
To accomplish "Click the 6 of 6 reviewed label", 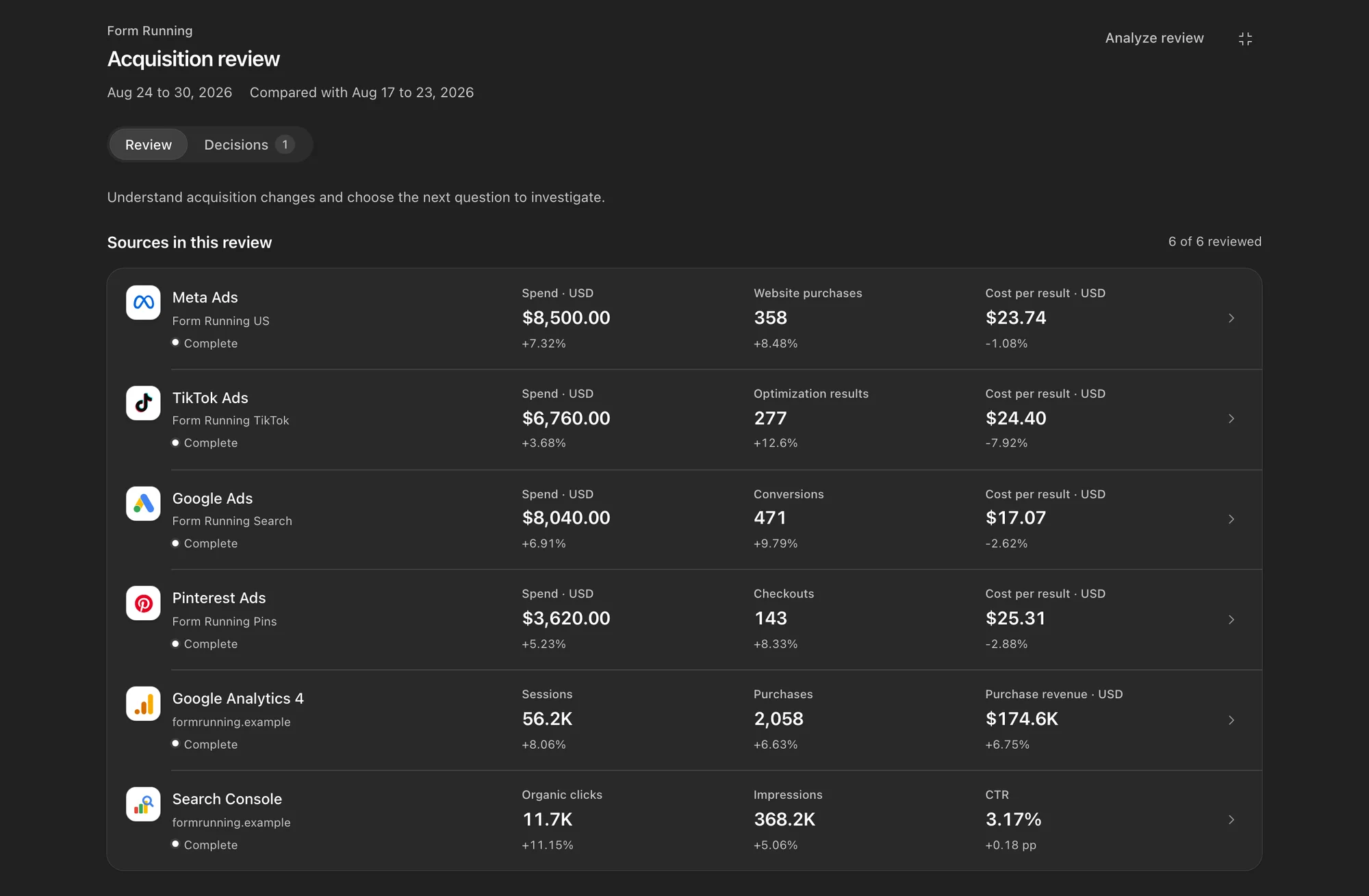I will tap(1215, 242).
